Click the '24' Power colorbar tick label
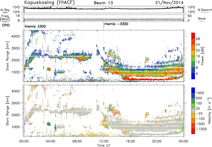Viewport: 212px width, 147px height. click(198, 45)
